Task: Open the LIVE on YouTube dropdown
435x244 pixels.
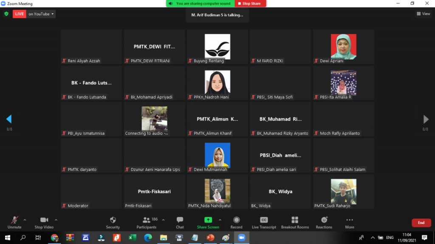Action: click(41, 14)
